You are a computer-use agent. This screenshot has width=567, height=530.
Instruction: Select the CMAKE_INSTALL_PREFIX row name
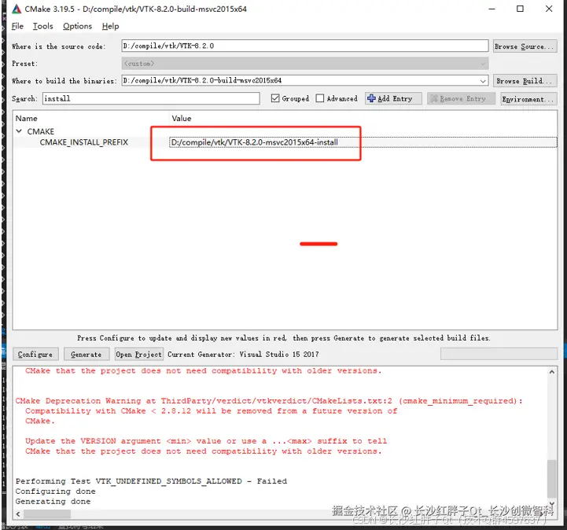point(84,142)
